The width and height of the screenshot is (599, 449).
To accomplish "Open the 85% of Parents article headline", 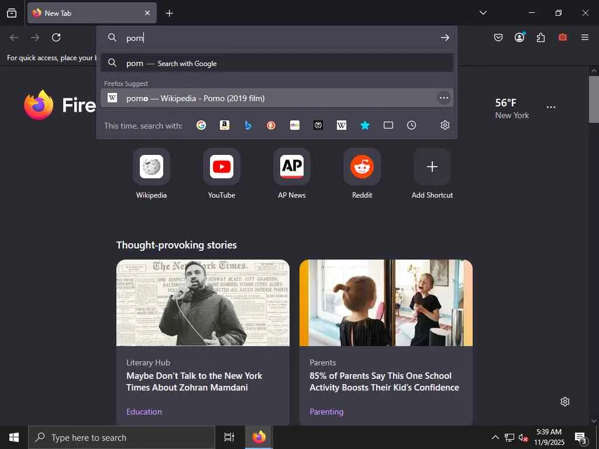I will pos(384,381).
